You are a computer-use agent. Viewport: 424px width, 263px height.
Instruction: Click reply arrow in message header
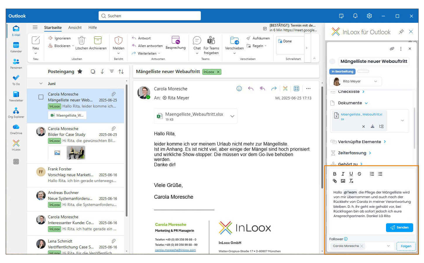[x=251, y=89]
